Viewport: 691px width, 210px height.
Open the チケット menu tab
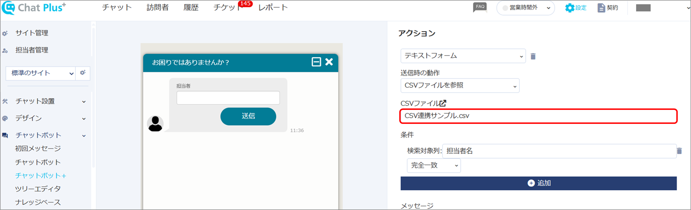click(228, 7)
